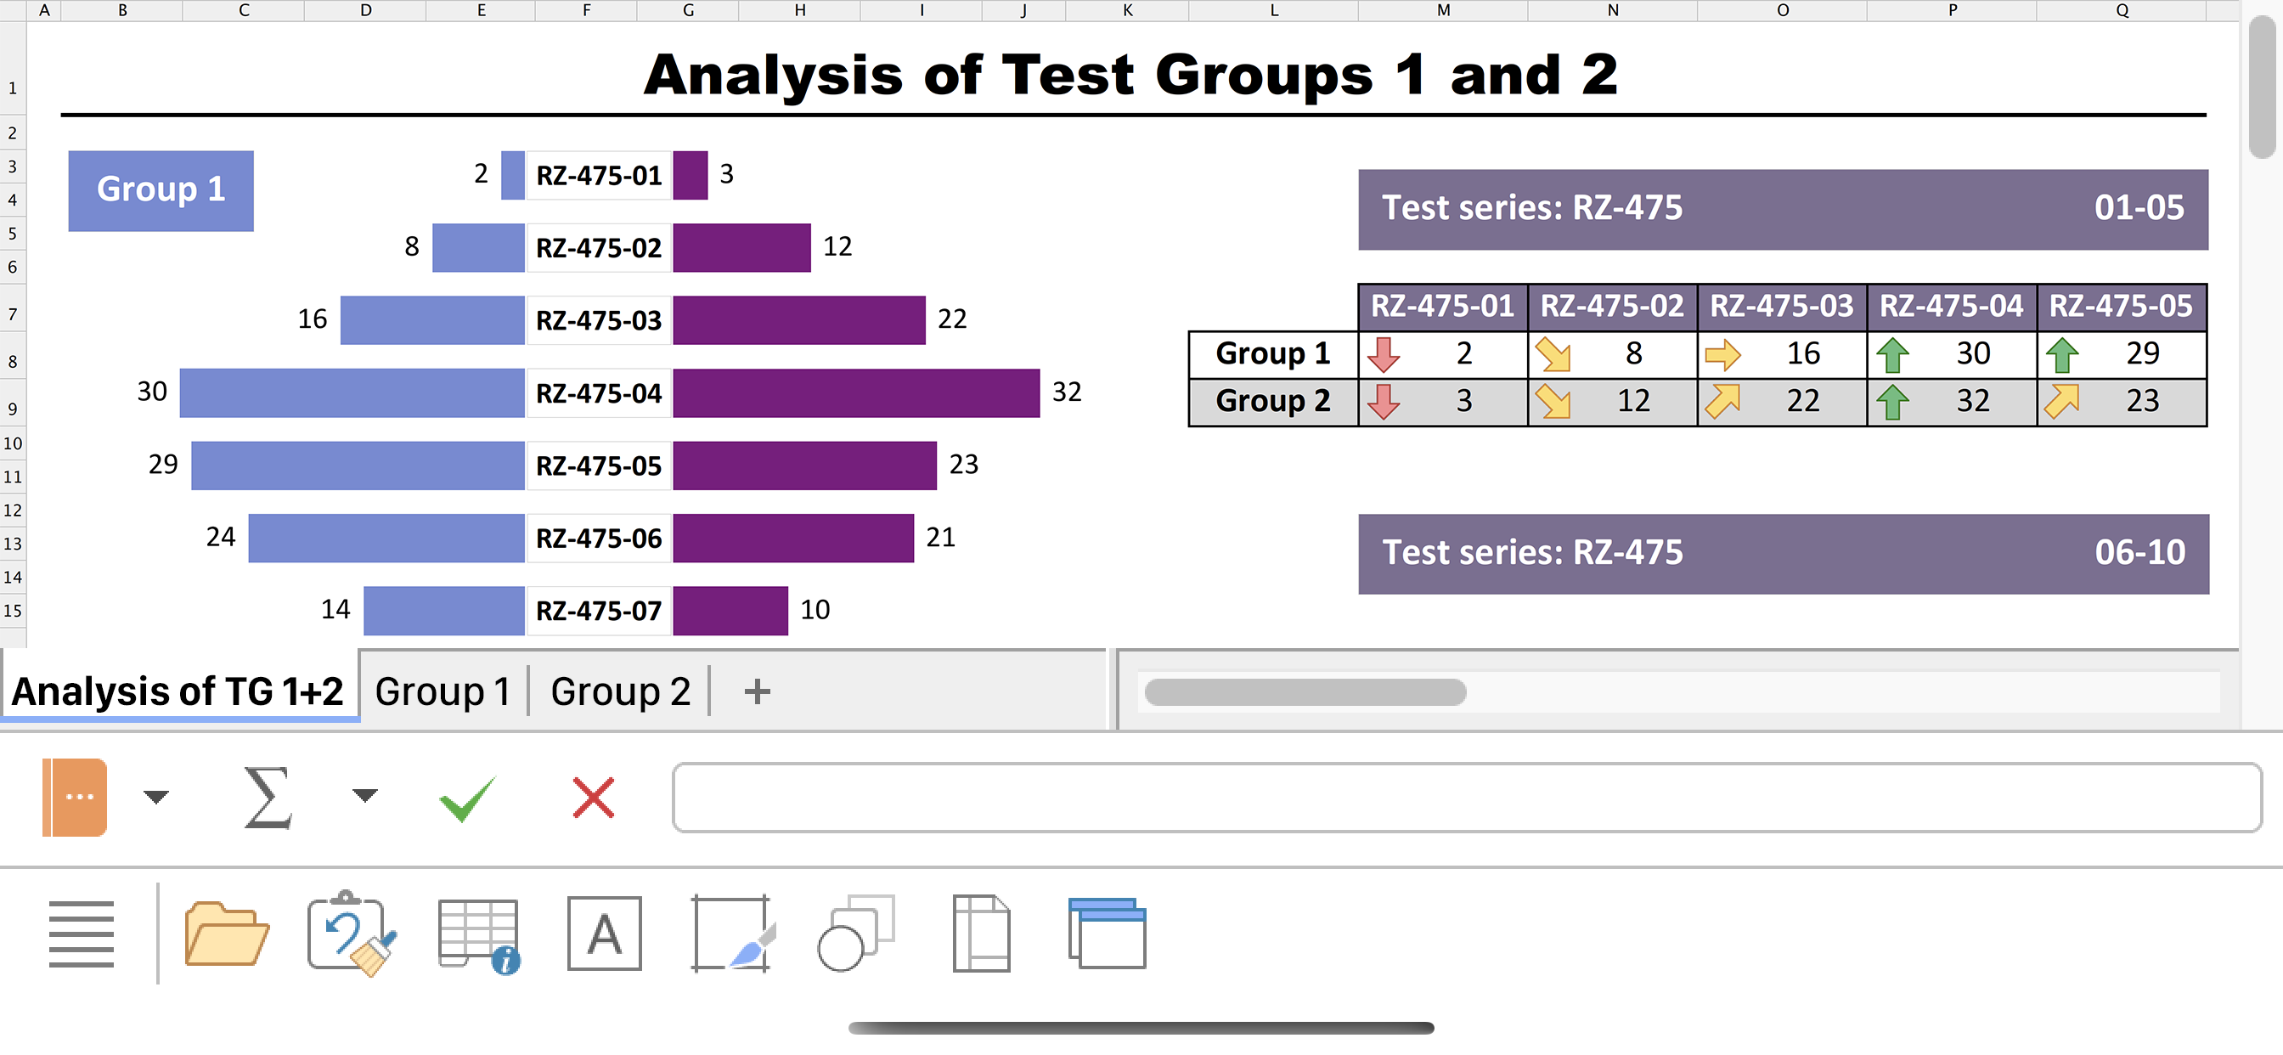Open the table info icon
Screen dimensions: 2283x1055
coord(478,935)
